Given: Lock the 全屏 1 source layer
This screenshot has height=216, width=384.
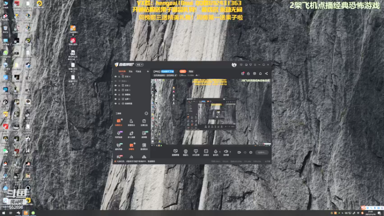Looking at the screenshot, I should (119, 99).
